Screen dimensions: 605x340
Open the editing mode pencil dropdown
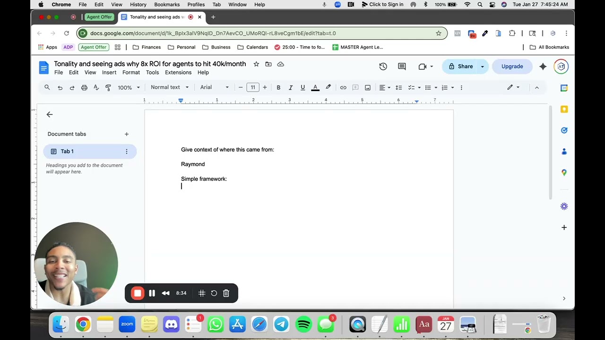click(513, 87)
